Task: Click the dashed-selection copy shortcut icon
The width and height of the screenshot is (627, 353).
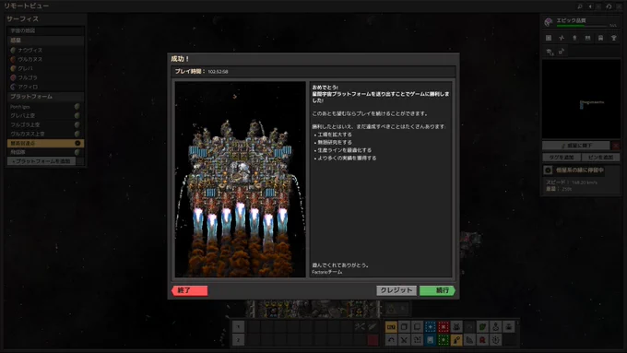Action: 417,340
